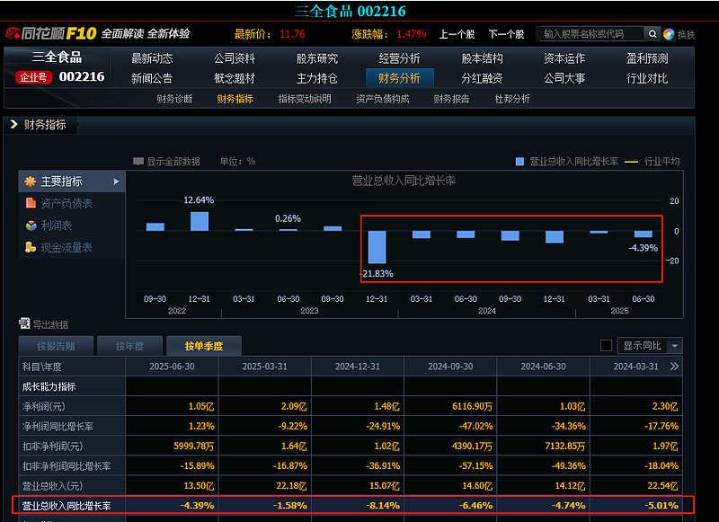
Task: Open the 经营分析 menu
Action: pos(399,58)
